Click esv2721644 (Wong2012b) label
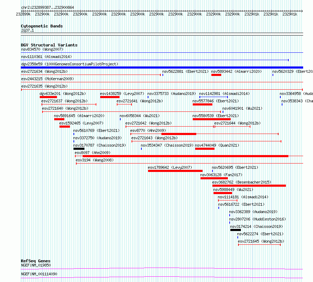This screenshot has width=313, height=282. tap(237, 123)
